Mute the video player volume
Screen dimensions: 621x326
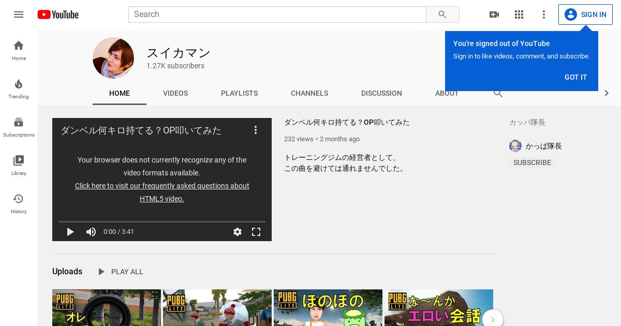(x=91, y=232)
